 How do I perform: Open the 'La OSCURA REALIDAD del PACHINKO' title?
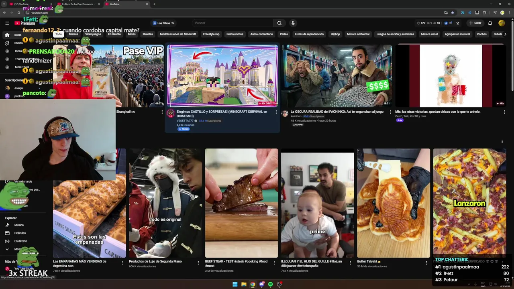tap(337, 112)
